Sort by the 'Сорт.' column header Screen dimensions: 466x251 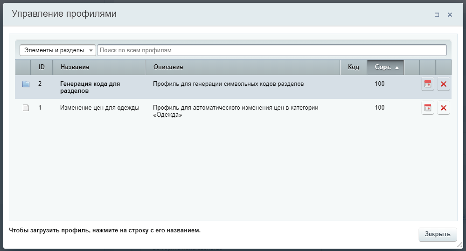[385, 67]
